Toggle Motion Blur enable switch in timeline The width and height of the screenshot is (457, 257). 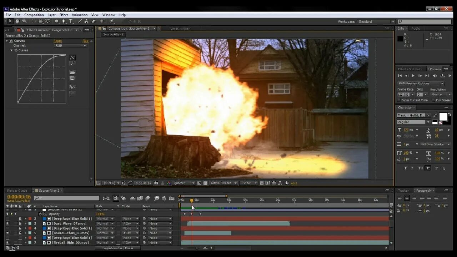point(147,198)
